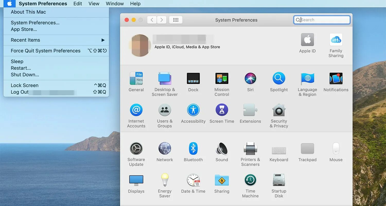Select System Preferences… in Apple menu
Viewport: 386px width, 206px height.
click(56, 23)
